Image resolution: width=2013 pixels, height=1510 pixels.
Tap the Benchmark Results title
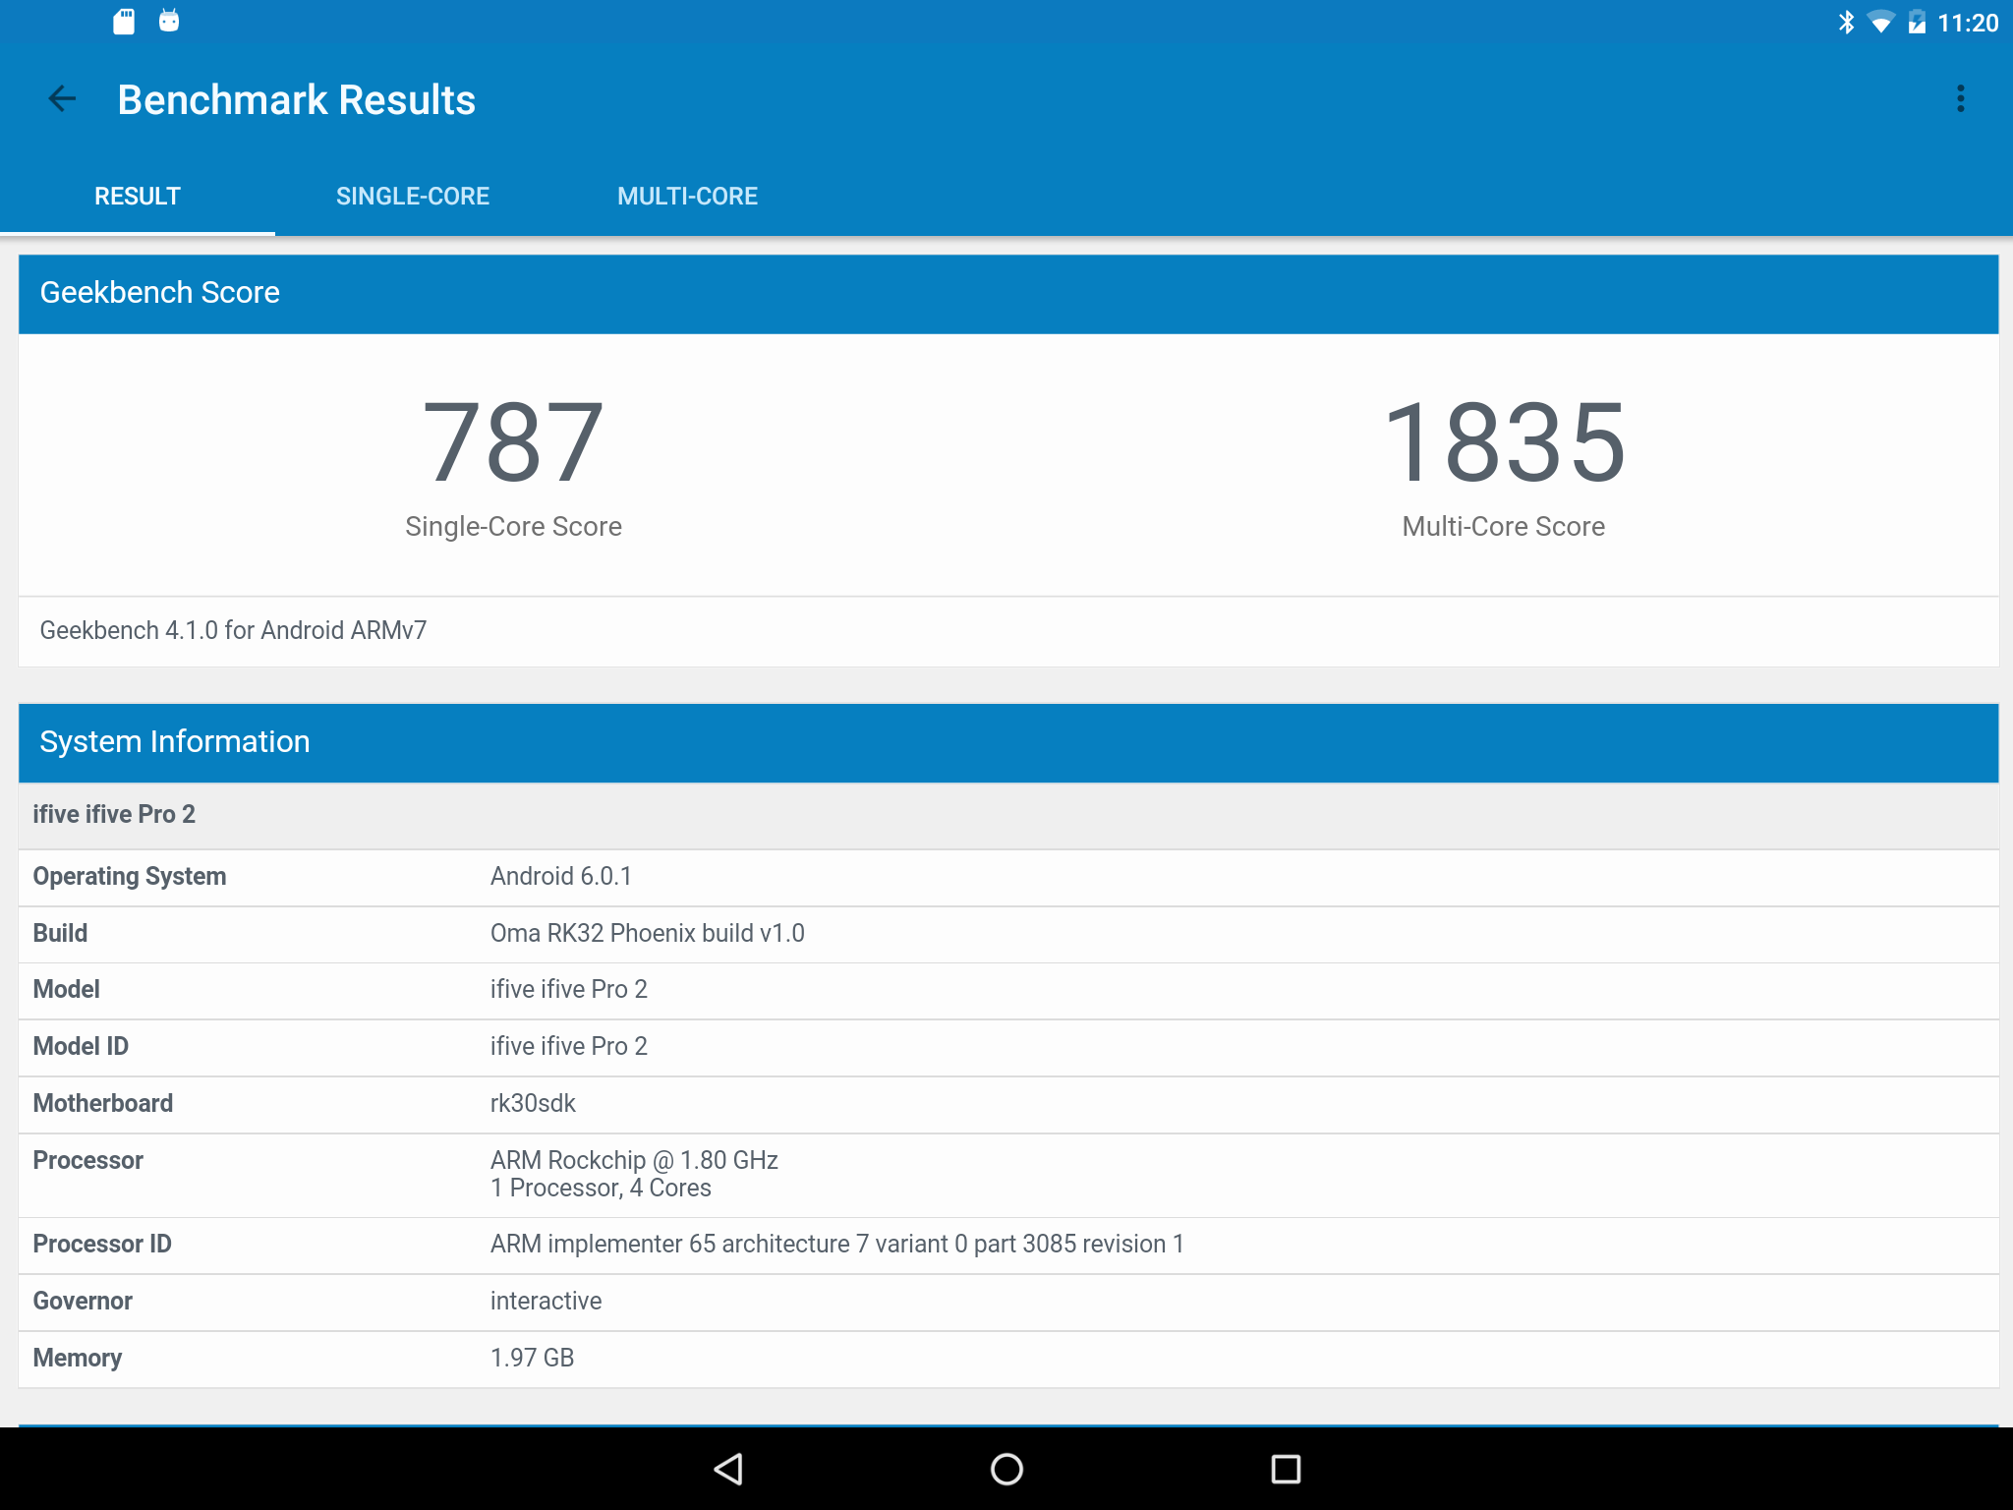point(297,99)
